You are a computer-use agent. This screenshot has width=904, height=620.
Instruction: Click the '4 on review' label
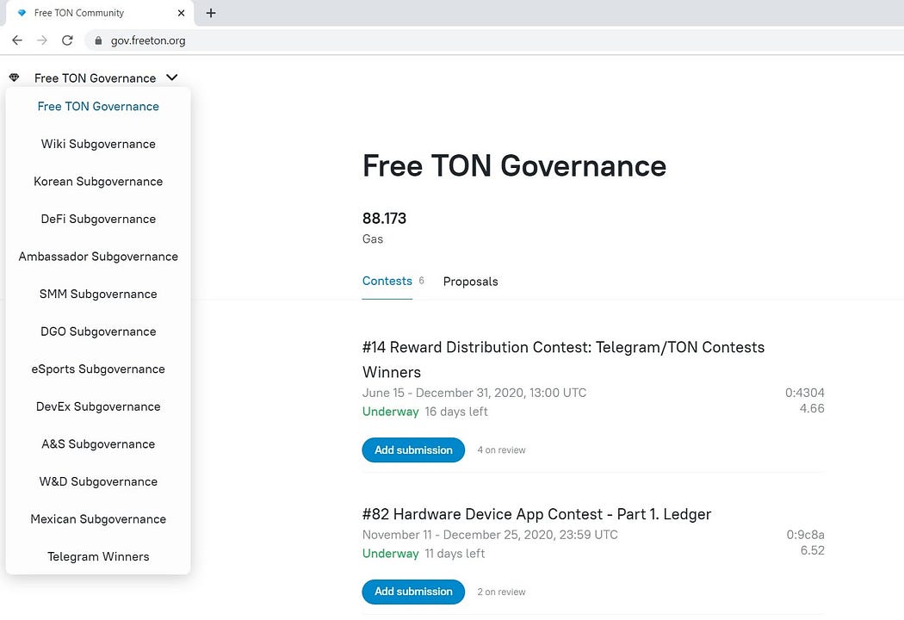tap(501, 449)
